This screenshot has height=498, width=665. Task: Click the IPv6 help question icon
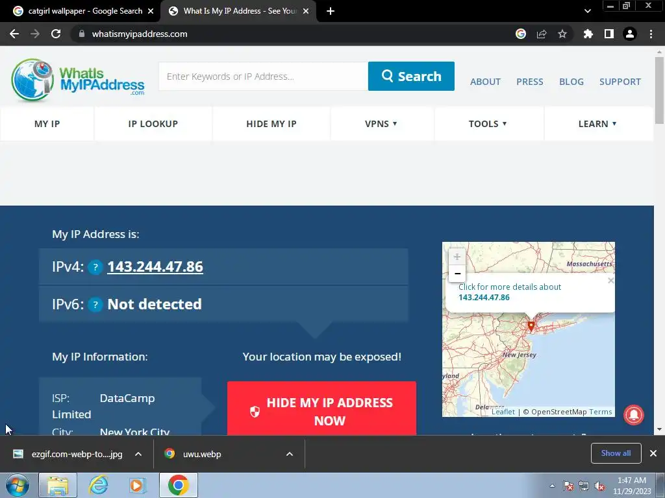95,305
